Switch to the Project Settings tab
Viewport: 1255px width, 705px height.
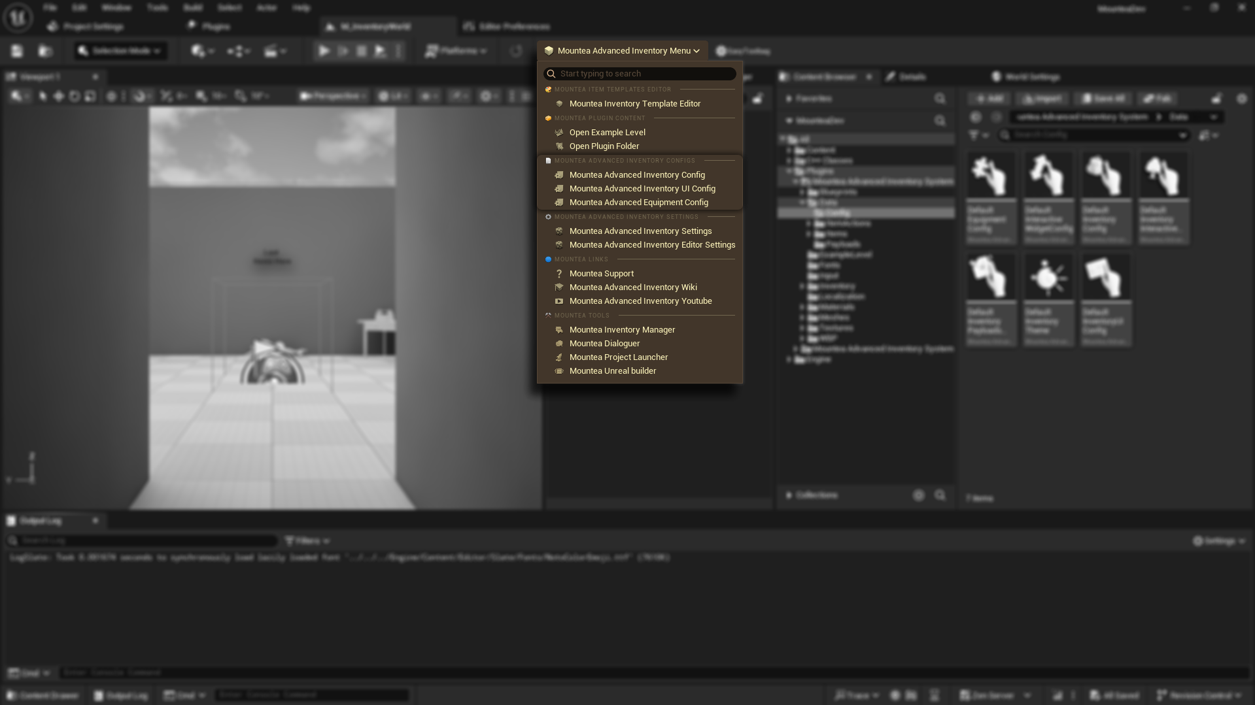pyautogui.click(x=87, y=27)
